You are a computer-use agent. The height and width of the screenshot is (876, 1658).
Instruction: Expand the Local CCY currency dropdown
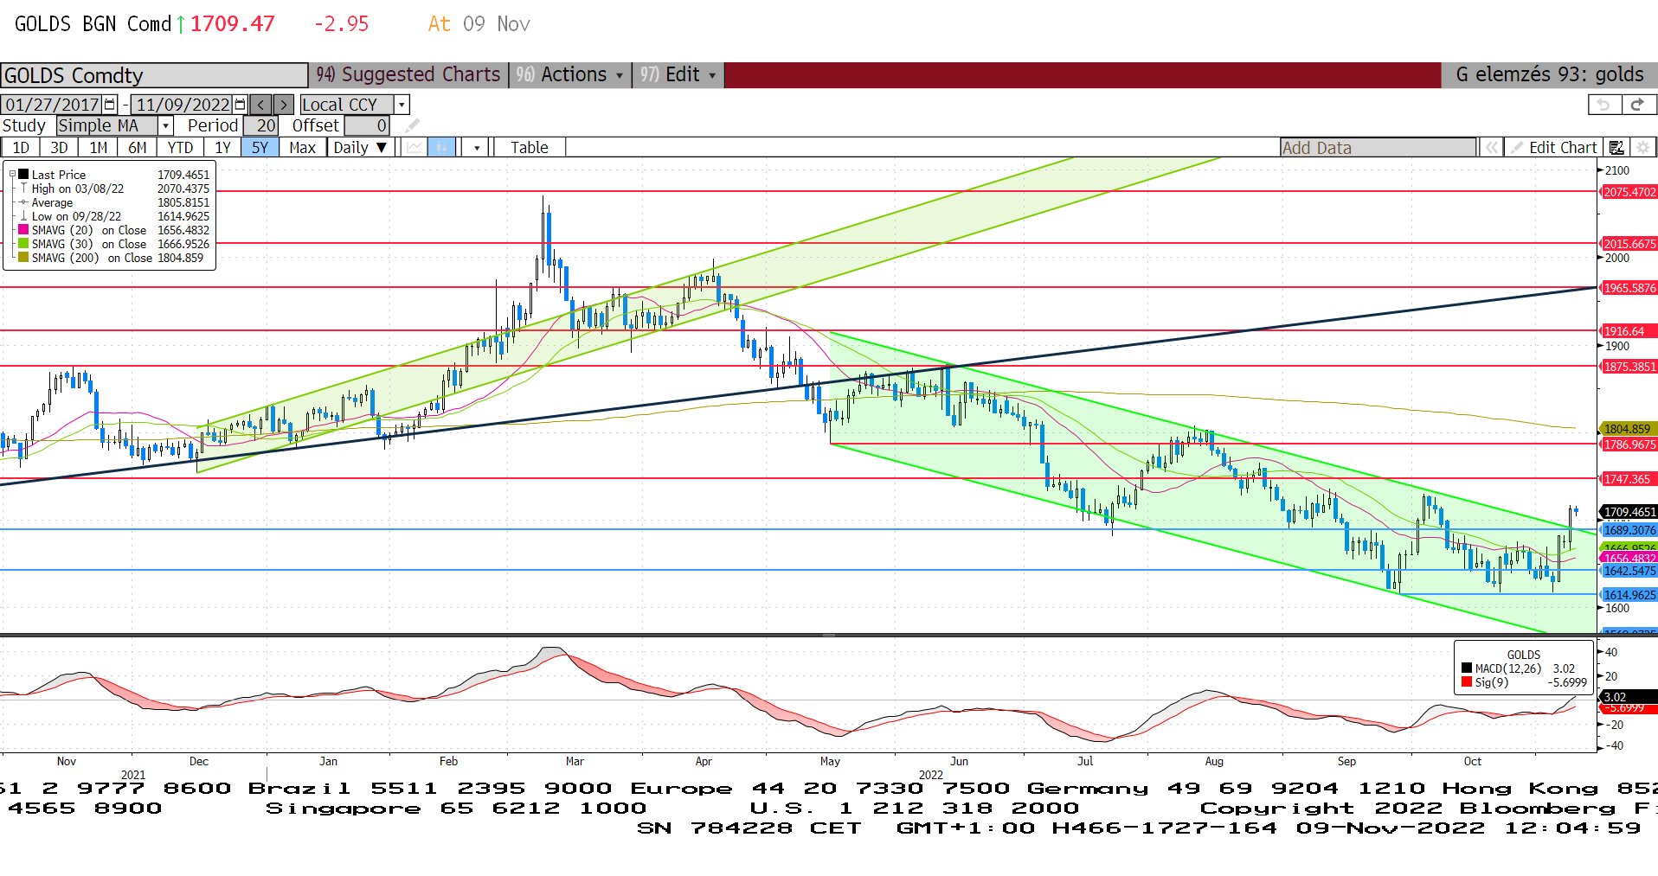point(402,105)
